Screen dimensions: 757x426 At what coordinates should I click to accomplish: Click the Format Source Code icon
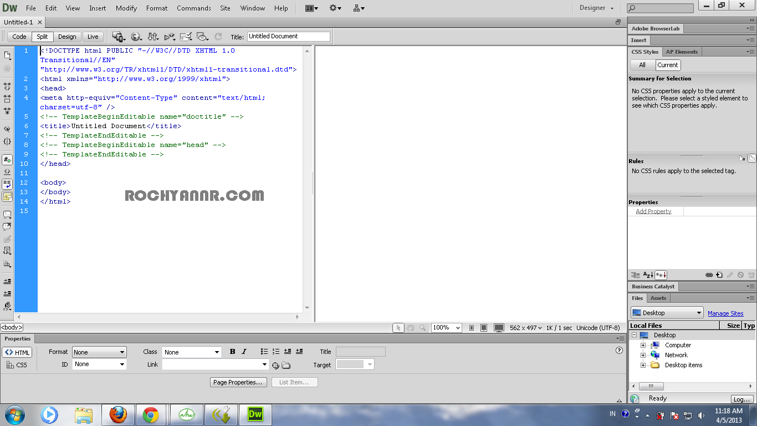coord(7,306)
